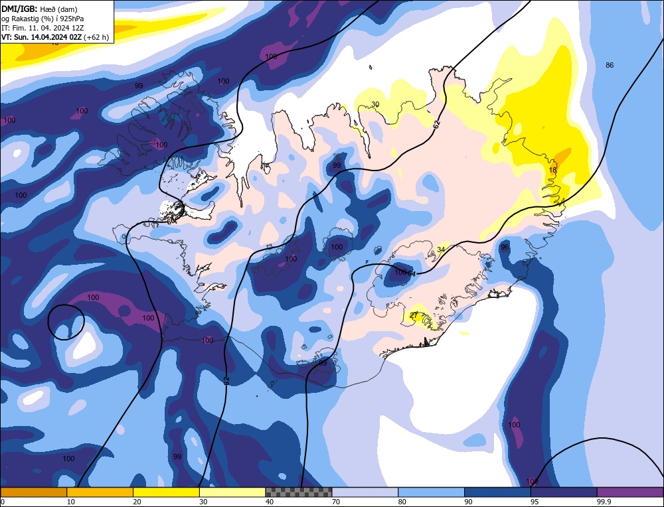The image size is (664, 507).
Task: Click the '34' humidity value on the map
Action: [441, 250]
